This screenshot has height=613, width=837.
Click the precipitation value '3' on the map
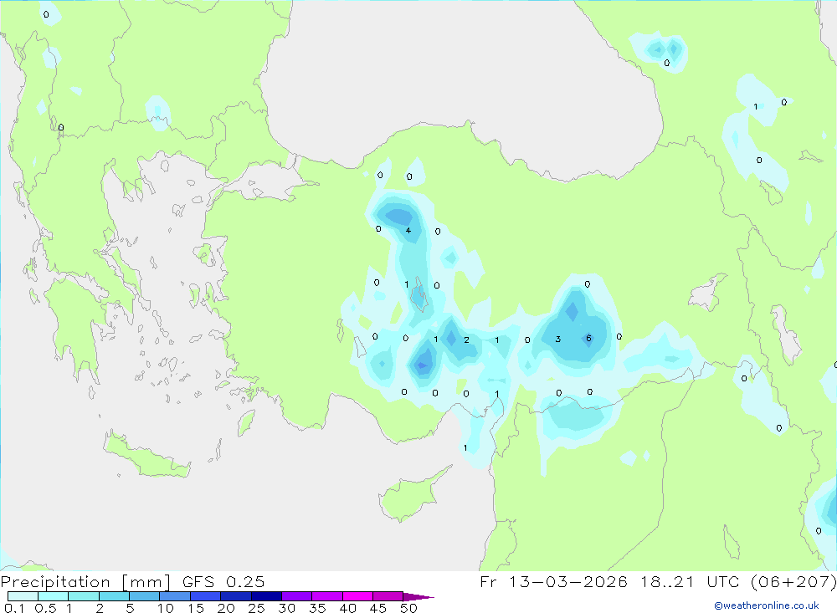pos(557,339)
